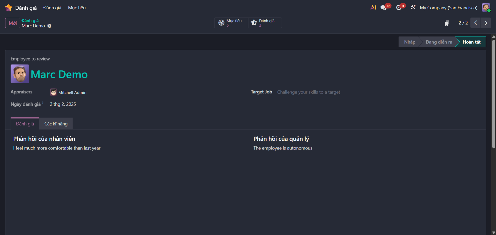Click the bookmark icon near pager
This screenshot has height=235, width=496.
pos(447,23)
